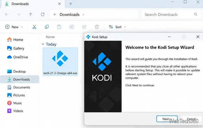Click the Delete trash icon
Image resolution: width=203 pixels, height=128 pixels.
click(97, 27)
